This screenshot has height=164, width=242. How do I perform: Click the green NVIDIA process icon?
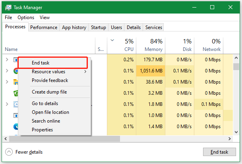pyautogui.click(x=16, y=93)
